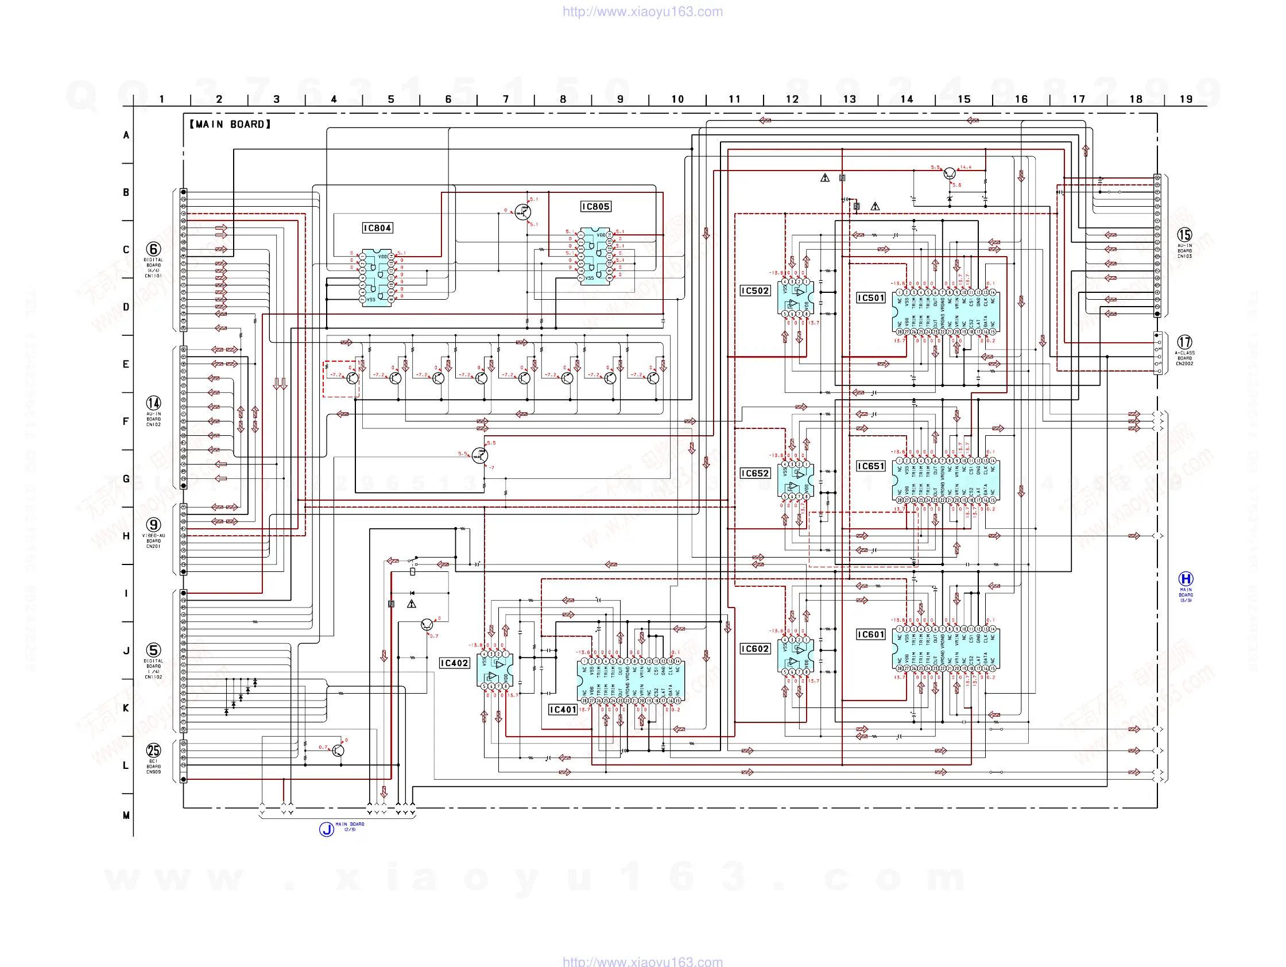Image resolution: width=1286 pixels, height=967 pixels.
Task: Click the circled 6 digital board connector
Action: click(153, 249)
